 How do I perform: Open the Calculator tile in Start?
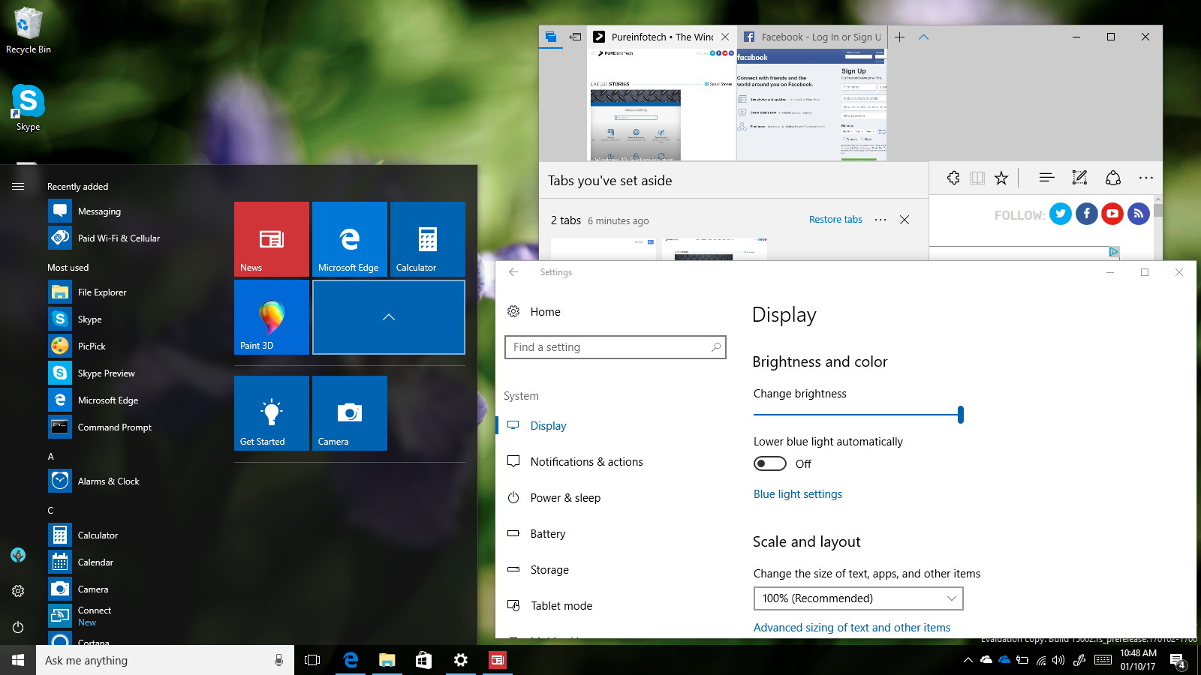pyautogui.click(x=428, y=239)
